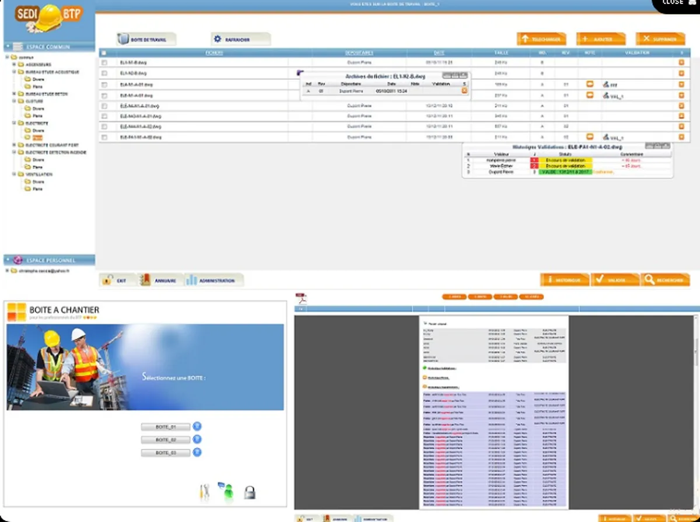Click the BOITE DE TRAVAIL button

click(x=146, y=40)
